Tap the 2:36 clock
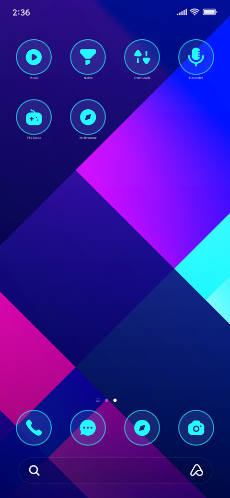This screenshot has height=498, width=230. tap(21, 12)
